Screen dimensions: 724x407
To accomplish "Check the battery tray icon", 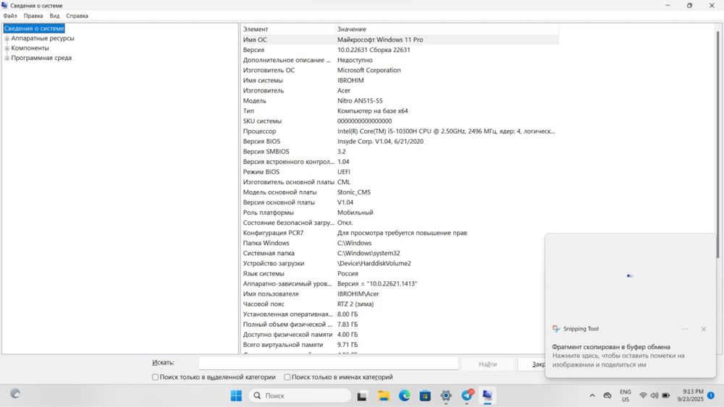I will pos(666,395).
